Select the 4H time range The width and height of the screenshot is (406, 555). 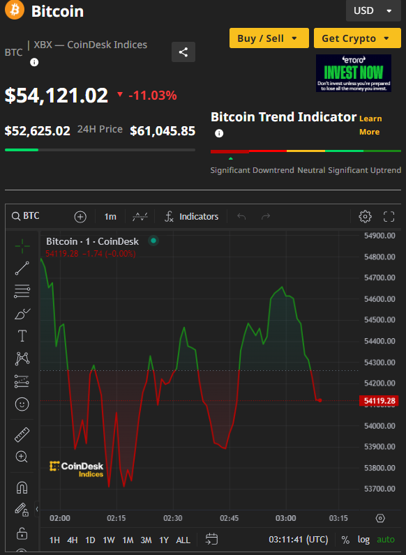click(x=73, y=540)
